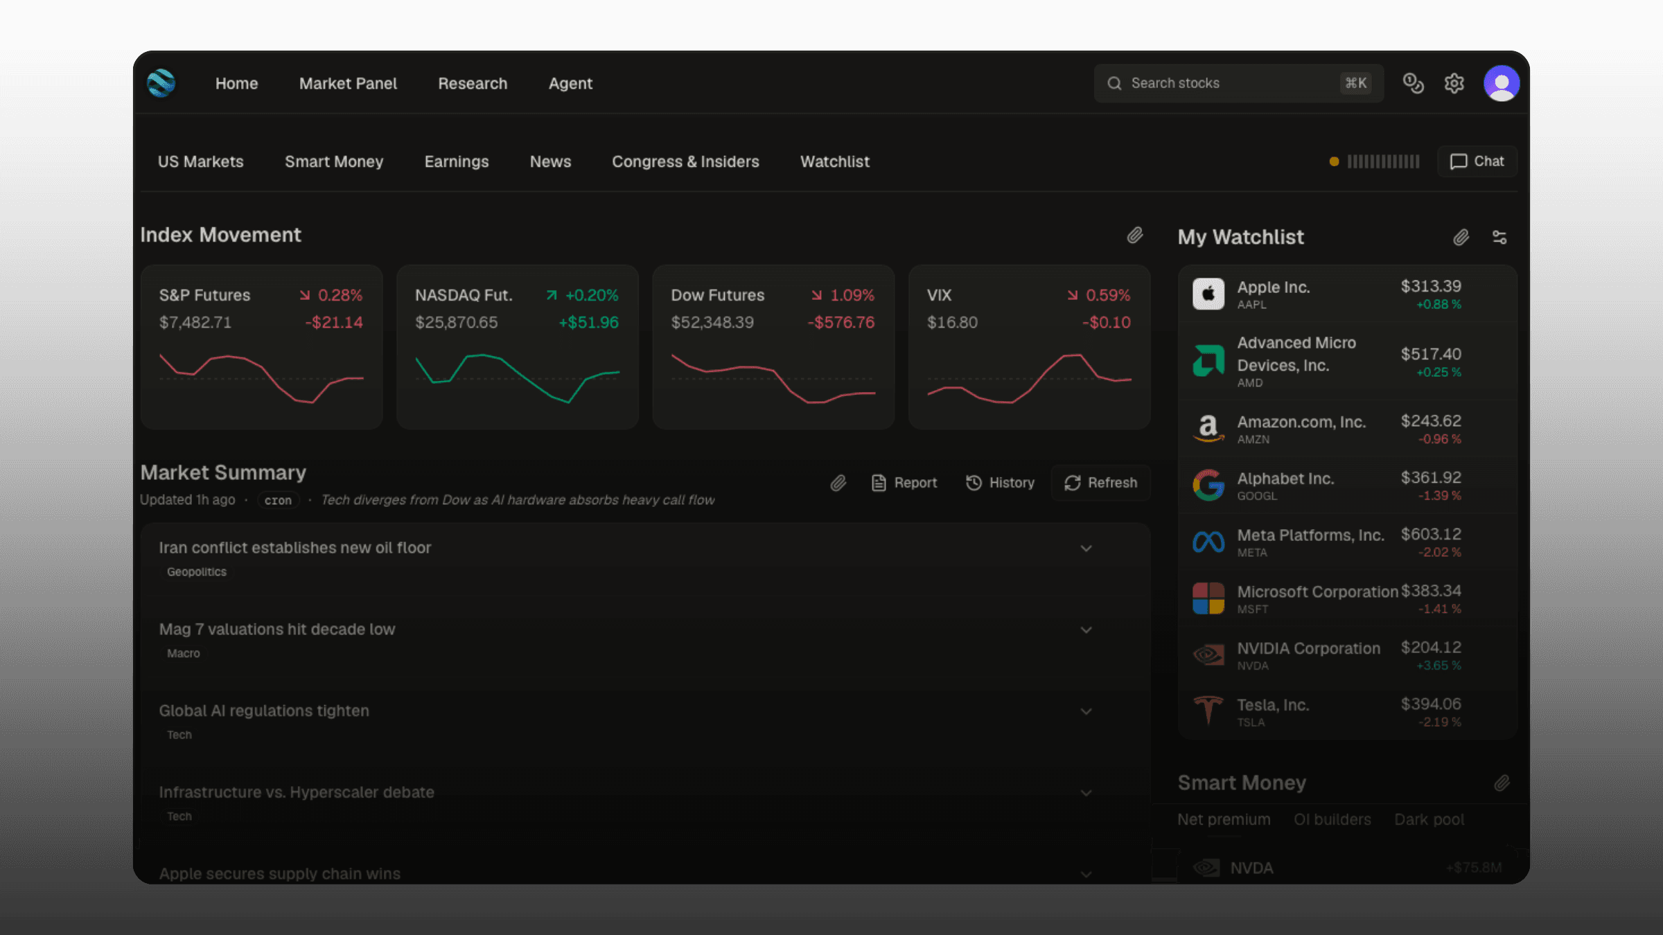
Task: Click the cron tag badge
Action: click(x=278, y=500)
